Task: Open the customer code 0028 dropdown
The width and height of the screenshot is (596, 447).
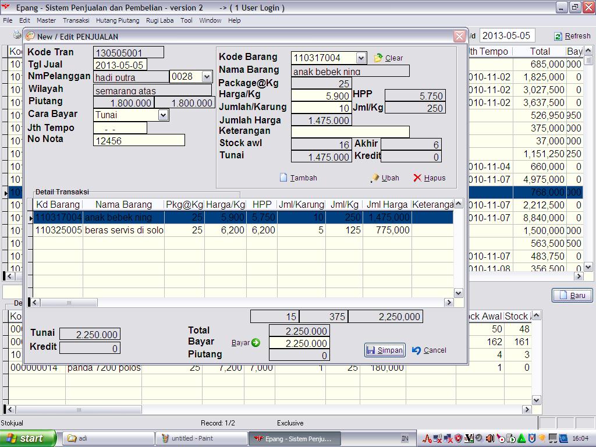Action: [207, 77]
